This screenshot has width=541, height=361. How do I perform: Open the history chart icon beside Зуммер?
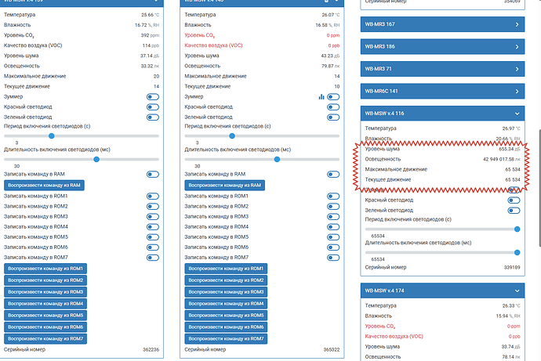coord(321,97)
